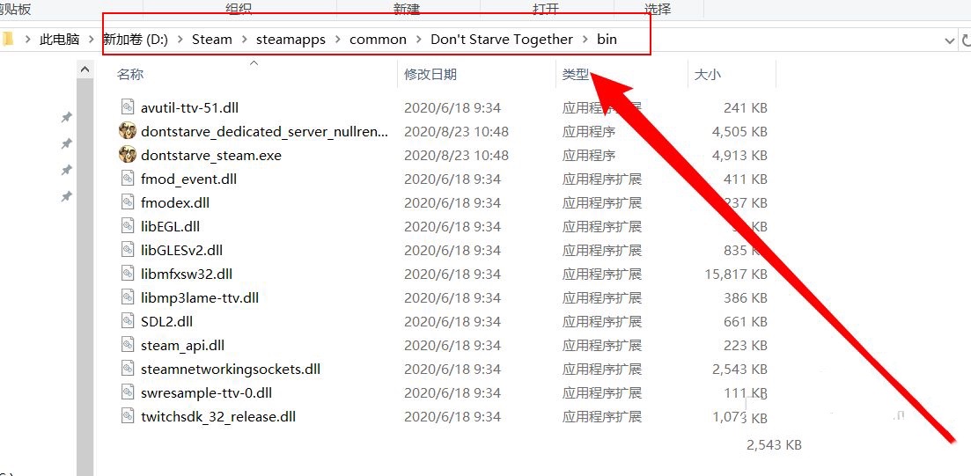
Task: Click the dontstarve_dedicated_server_nullrenderer icon
Action: click(127, 131)
